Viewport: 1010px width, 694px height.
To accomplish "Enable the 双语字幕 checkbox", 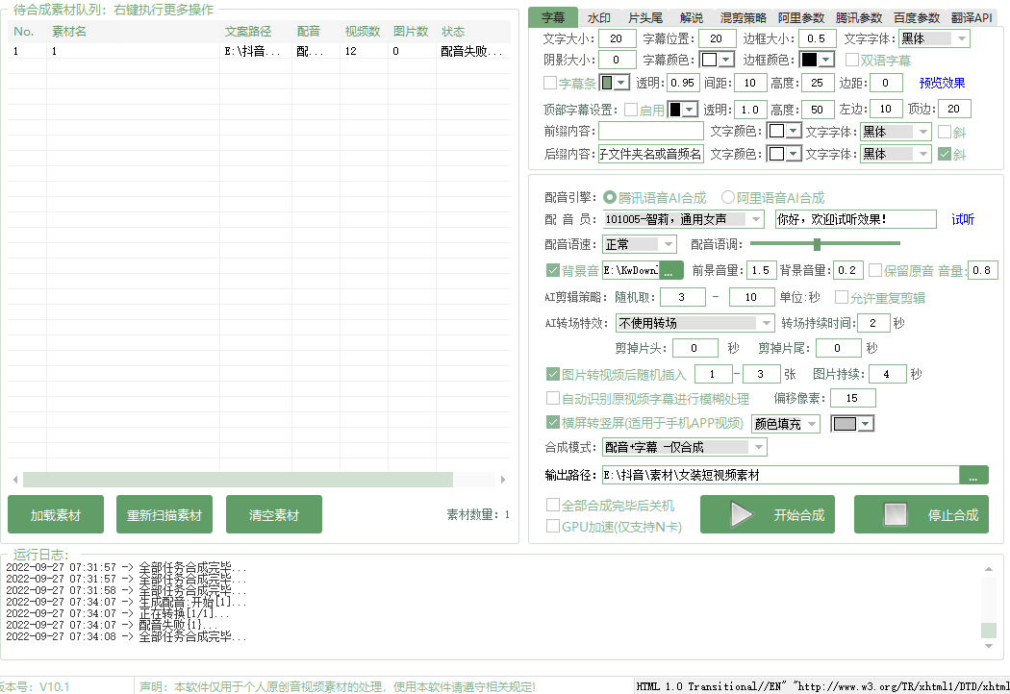I will (x=852, y=60).
